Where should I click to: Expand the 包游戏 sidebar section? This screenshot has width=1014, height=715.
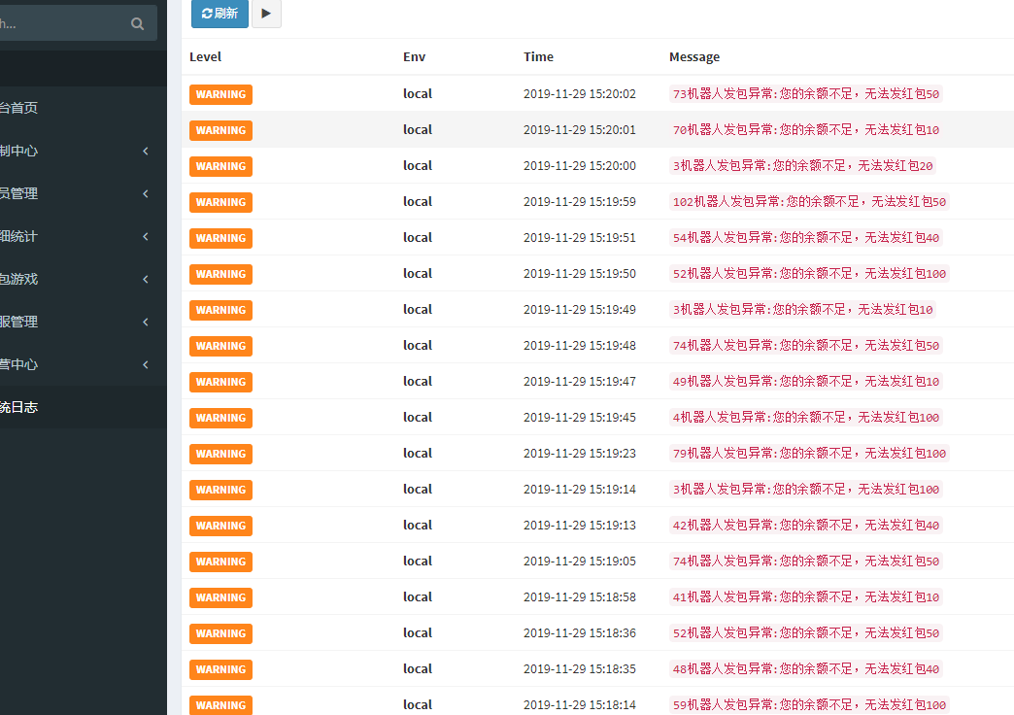click(x=73, y=279)
